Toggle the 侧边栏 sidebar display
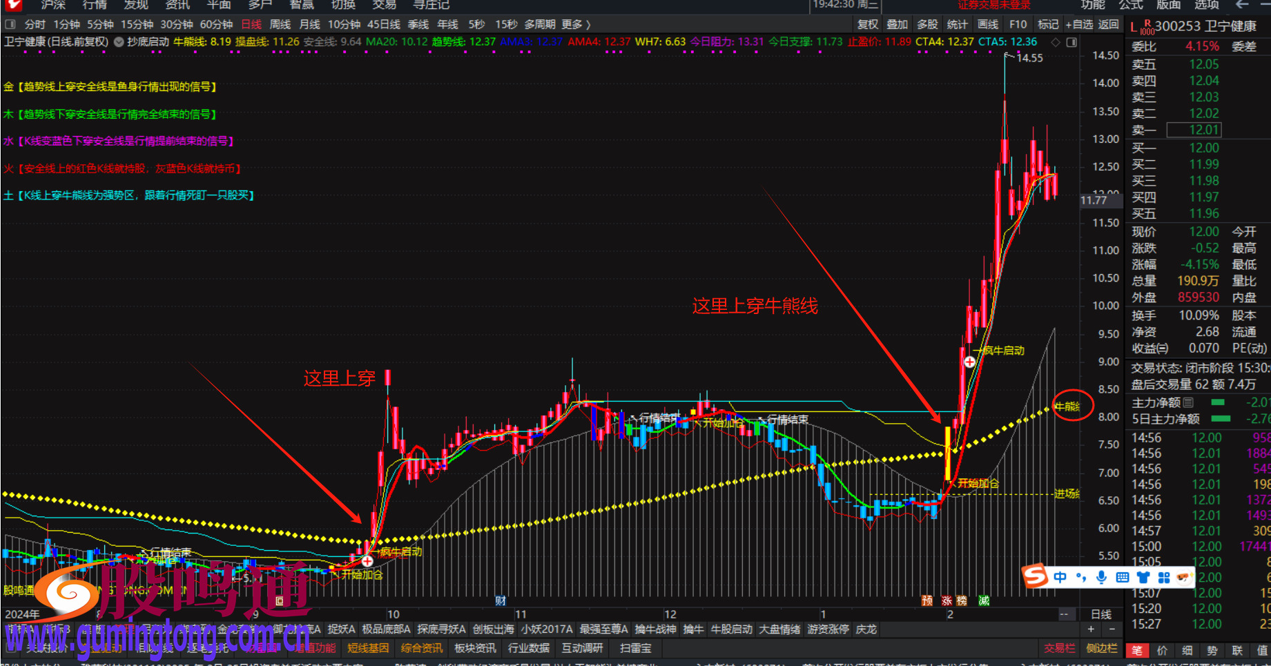 (x=1101, y=648)
